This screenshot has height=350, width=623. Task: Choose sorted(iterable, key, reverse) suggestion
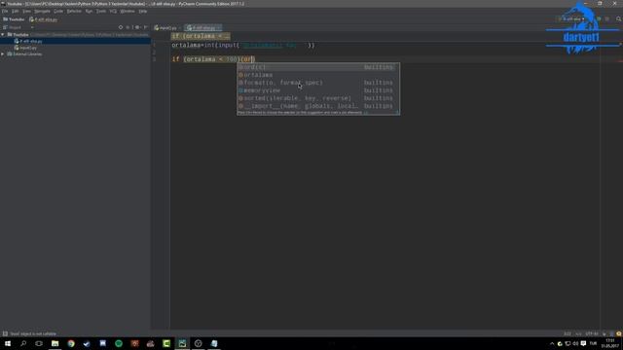[318, 98]
